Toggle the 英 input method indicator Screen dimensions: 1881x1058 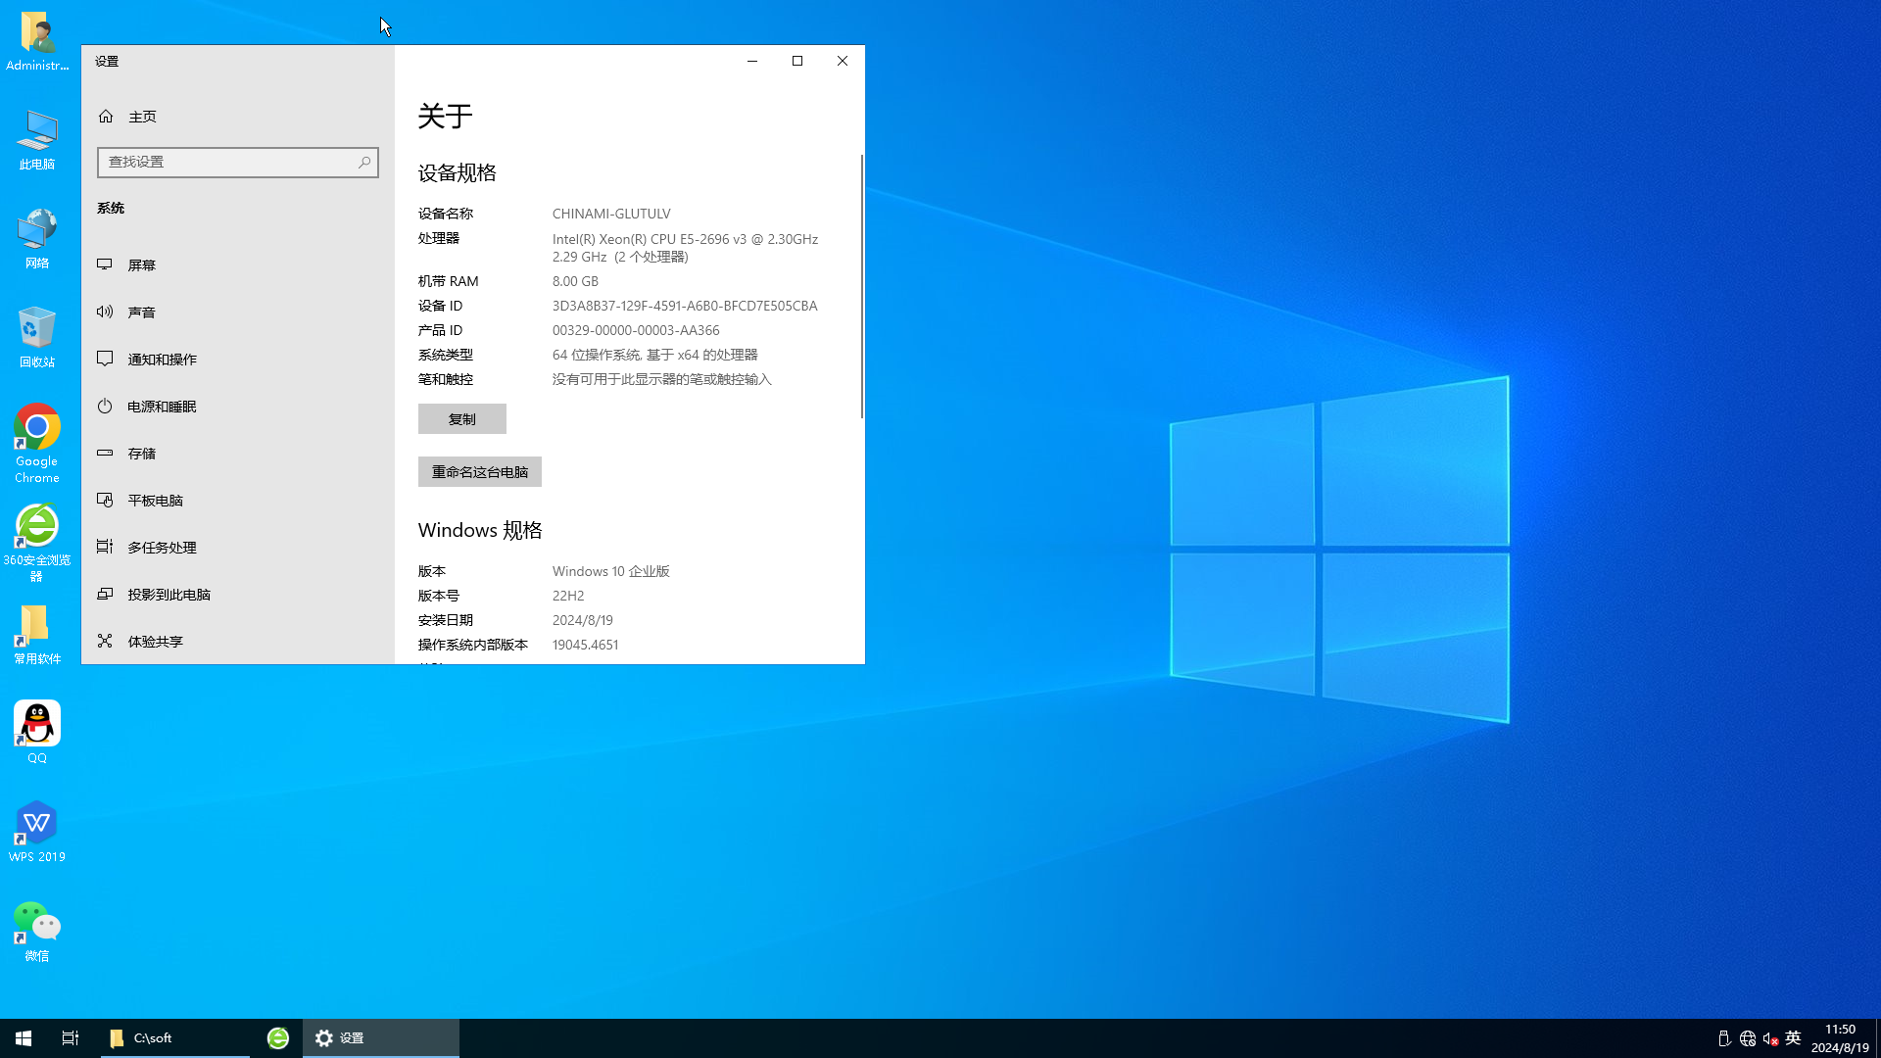coord(1793,1038)
